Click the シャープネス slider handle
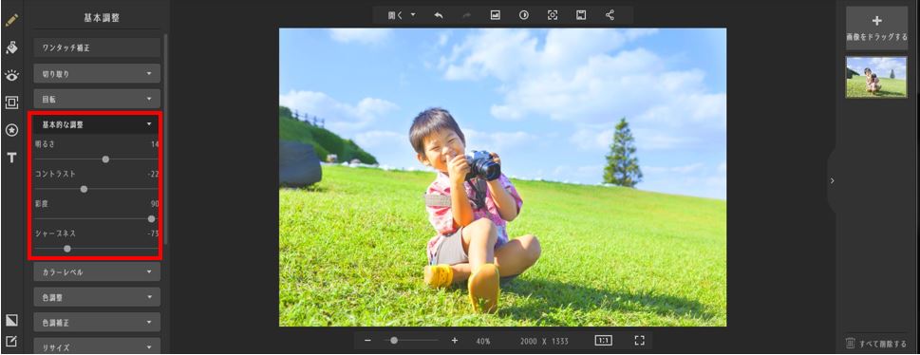 click(67, 249)
